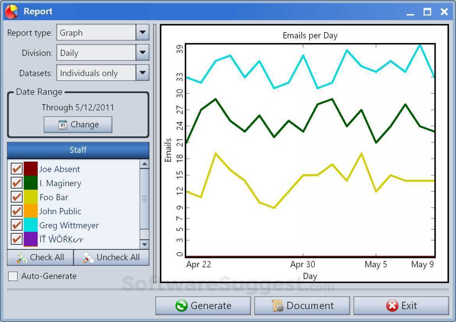
Task: Select the I. Maginery name text
Action: (x=60, y=183)
